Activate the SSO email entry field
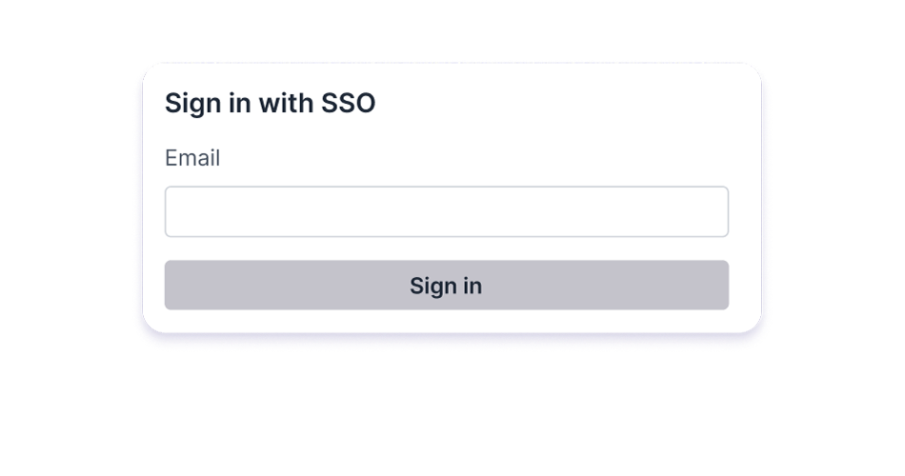 tap(446, 211)
